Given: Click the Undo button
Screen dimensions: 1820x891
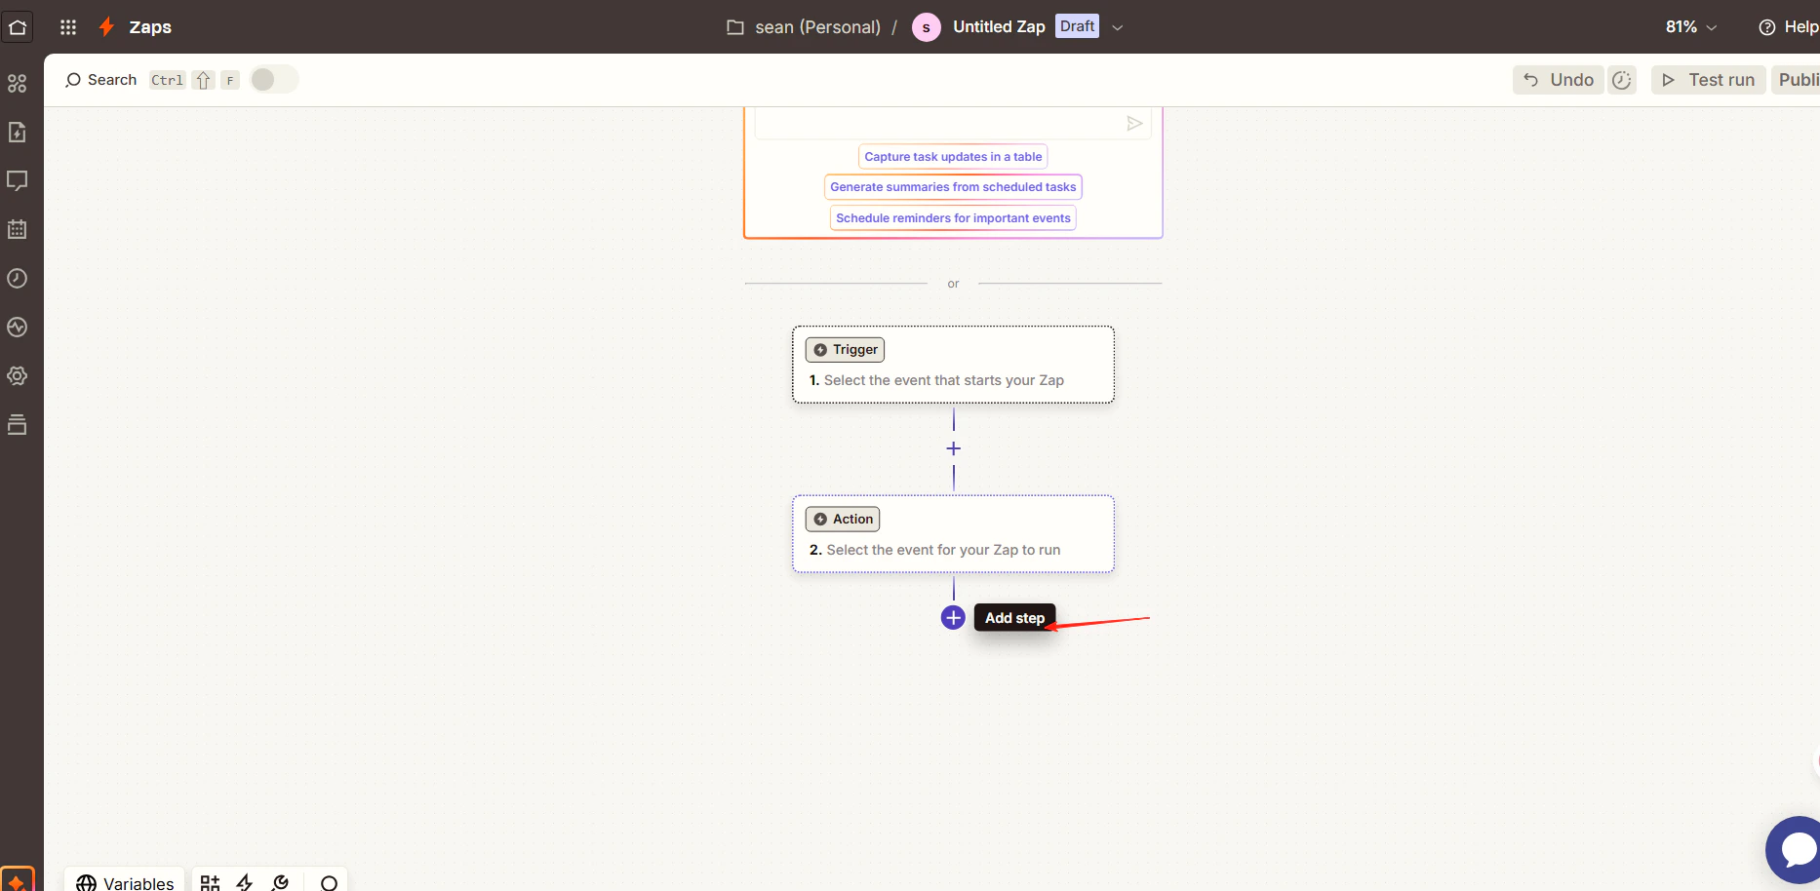Looking at the screenshot, I should (1559, 80).
